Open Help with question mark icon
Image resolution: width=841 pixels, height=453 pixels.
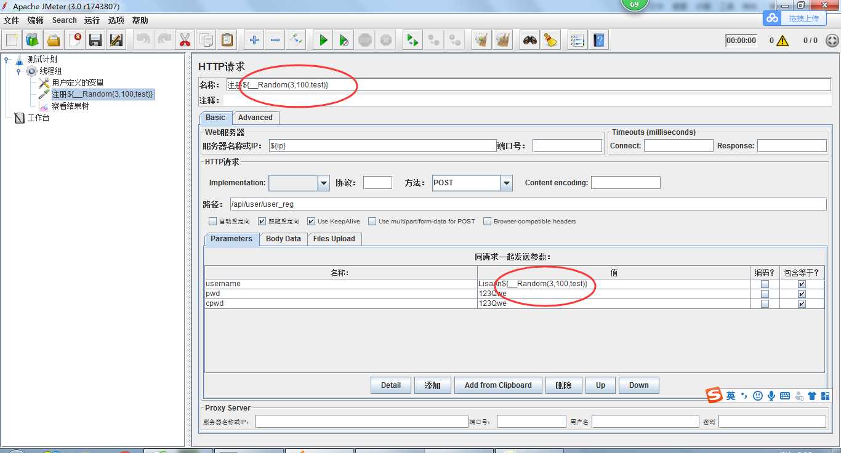point(598,41)
